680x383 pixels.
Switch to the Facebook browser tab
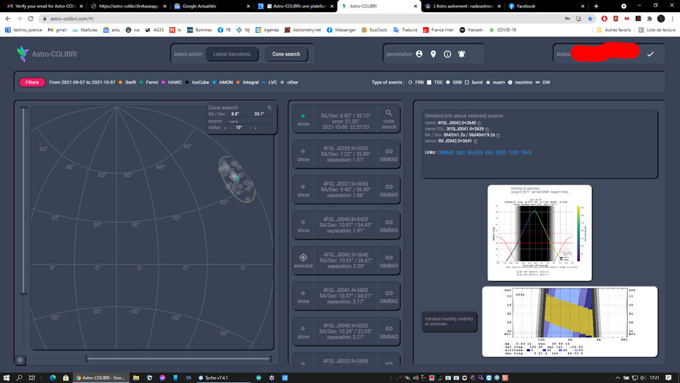pos(545,6)
